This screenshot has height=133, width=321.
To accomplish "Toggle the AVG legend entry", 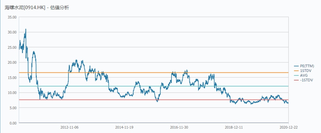I will (300, 75).
